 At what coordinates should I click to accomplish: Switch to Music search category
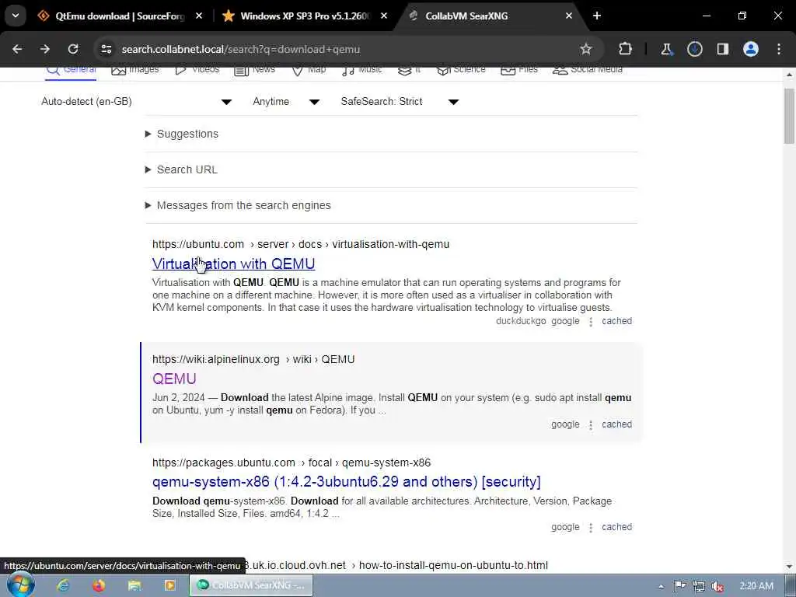pyautogui.click(x=361, y=69)
